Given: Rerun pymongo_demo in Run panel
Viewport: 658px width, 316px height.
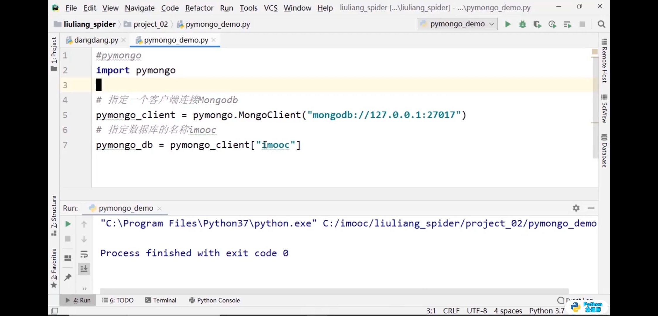Looking at the screenshot, I should click(68, 224).
